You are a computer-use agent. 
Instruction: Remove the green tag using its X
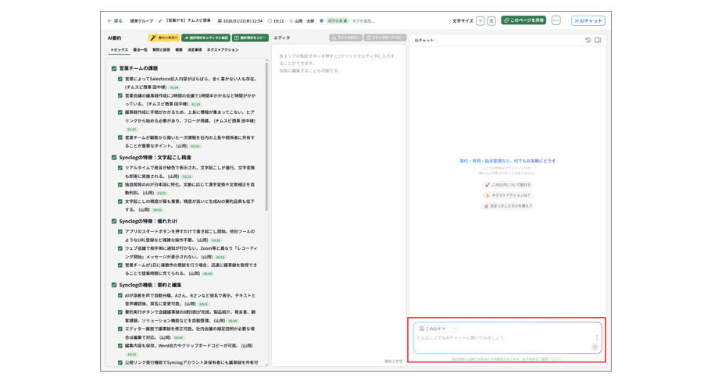coord(345,21)
